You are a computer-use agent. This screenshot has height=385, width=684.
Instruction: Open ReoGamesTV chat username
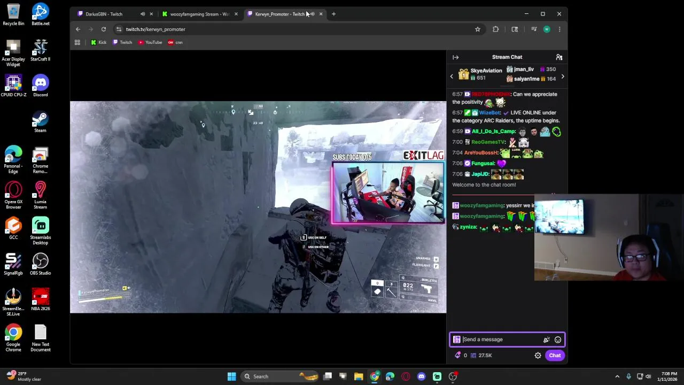coord(488,142)
